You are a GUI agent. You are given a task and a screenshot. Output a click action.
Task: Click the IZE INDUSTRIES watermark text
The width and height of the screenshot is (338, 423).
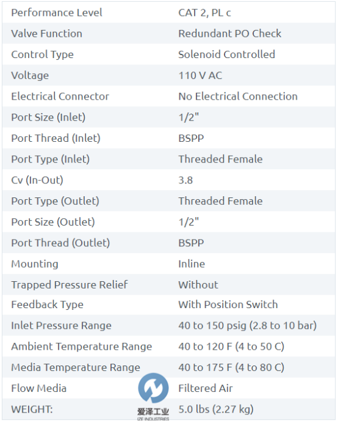[x=153, y=419]
